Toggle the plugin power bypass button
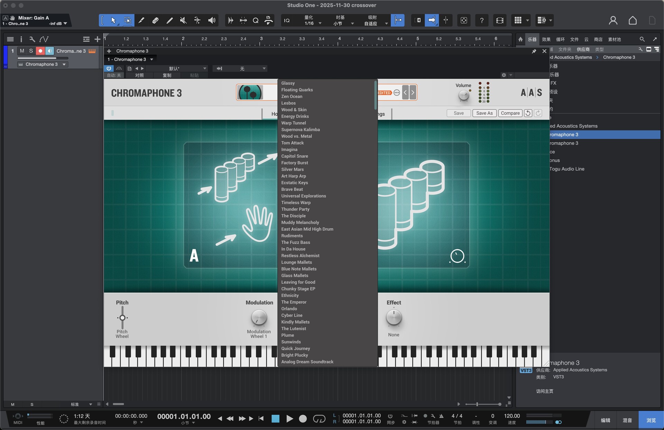664x430 pixels. point(109,68)
